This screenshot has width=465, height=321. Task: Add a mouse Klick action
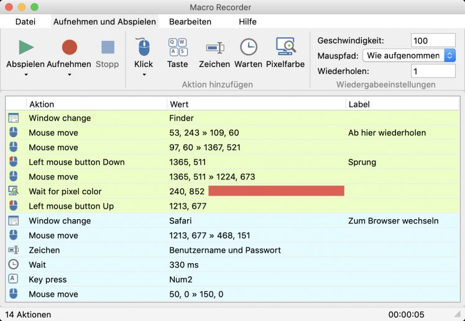click(144, 47)
